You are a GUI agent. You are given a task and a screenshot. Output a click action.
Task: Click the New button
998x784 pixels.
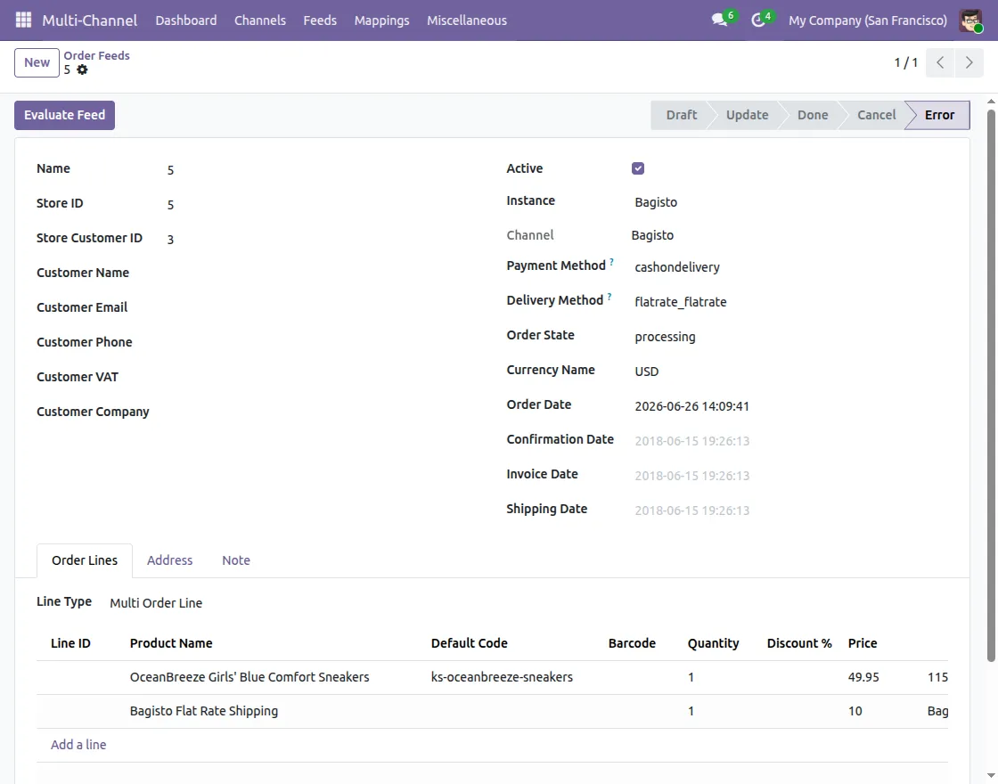[x=37, y=62]
